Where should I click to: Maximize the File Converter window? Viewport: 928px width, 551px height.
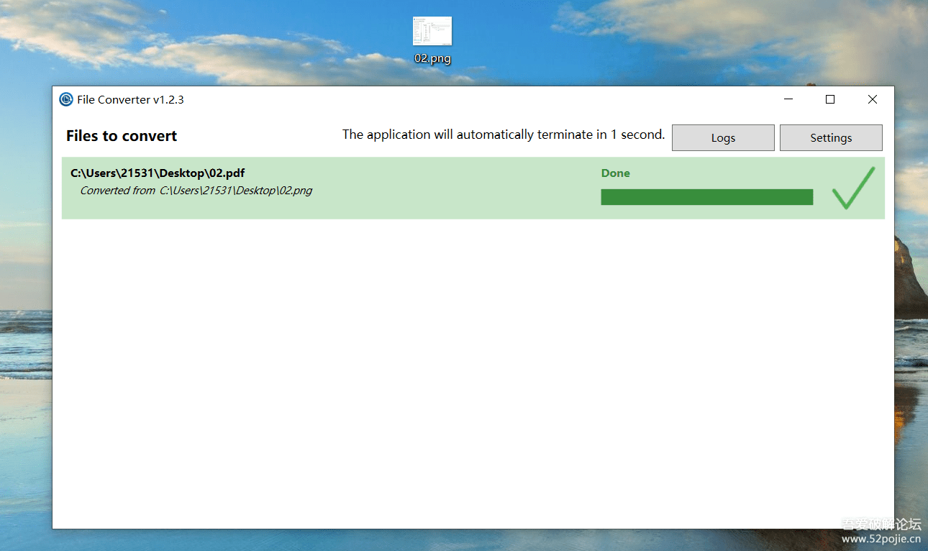(x=830, y=99)
